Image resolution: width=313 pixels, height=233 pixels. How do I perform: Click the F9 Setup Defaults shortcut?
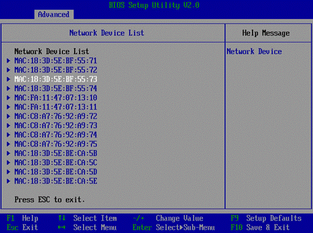pos(266,218)
